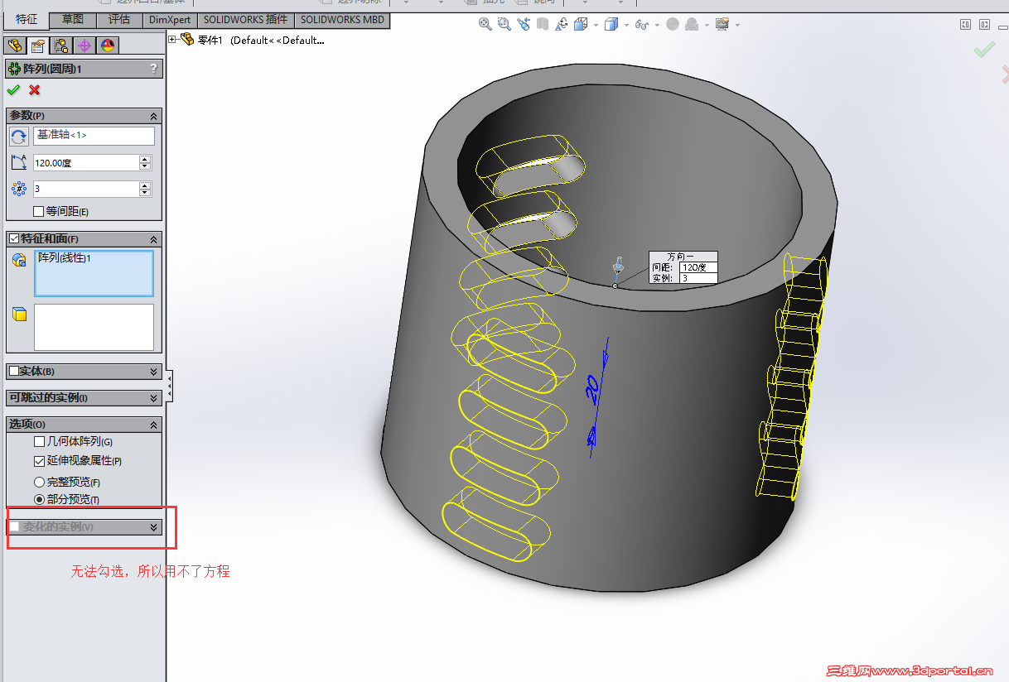Enable the 几何体阵列(G) checkbox
This screenshot has height=682, width=1009.
(39, 442)
